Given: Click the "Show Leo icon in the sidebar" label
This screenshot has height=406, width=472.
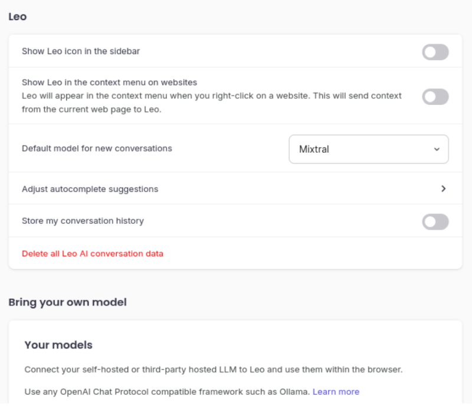Looking at the screenshot, I should [81, 51].
